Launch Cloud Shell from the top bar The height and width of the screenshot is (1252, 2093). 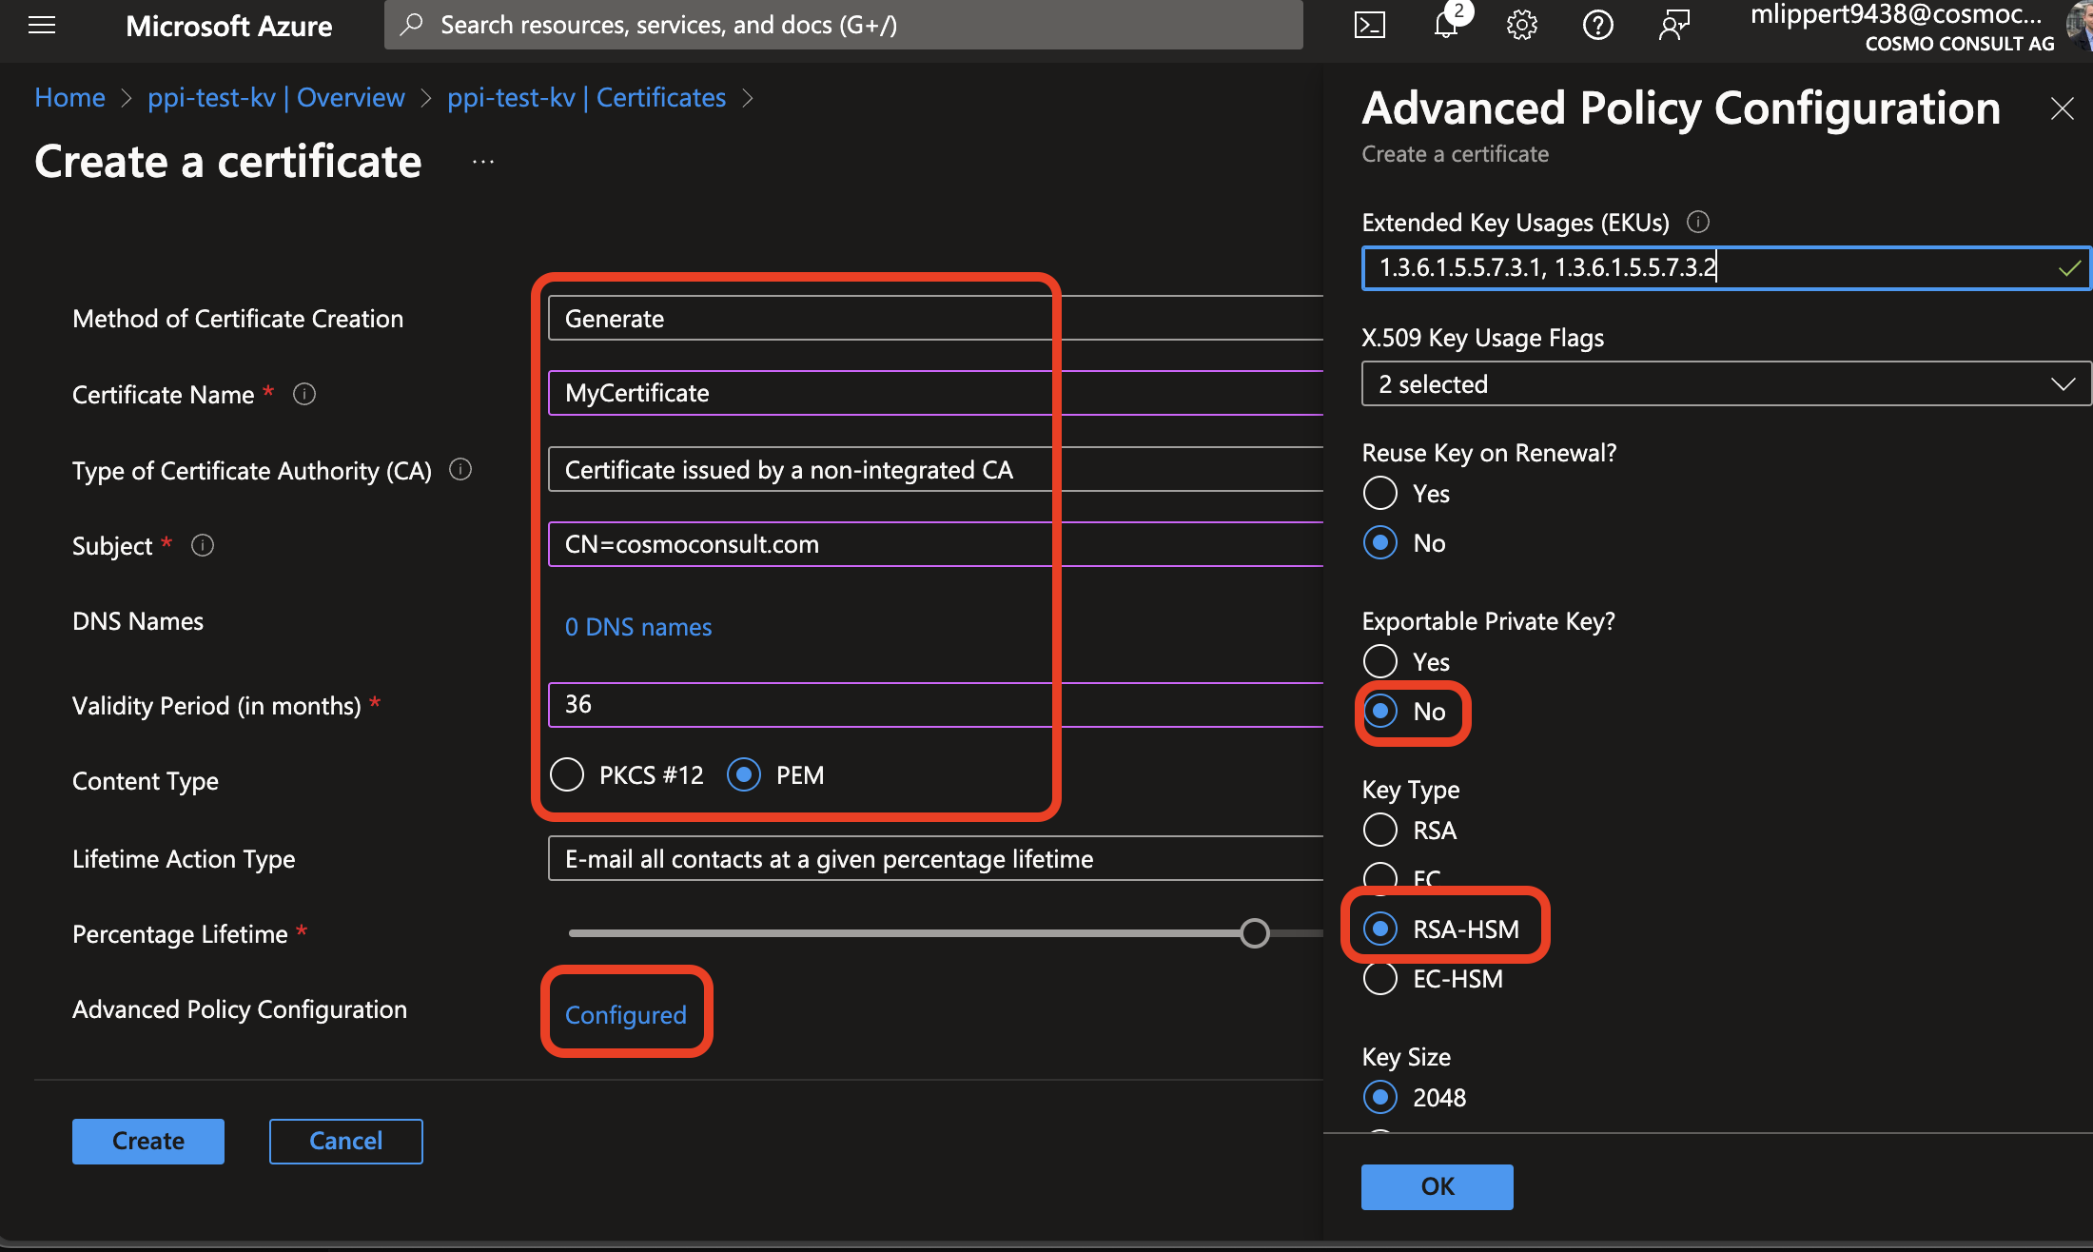tap(1369, 26)
